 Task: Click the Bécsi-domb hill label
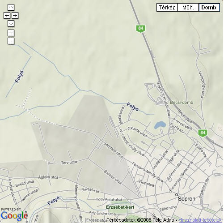(x=182, y=103)
